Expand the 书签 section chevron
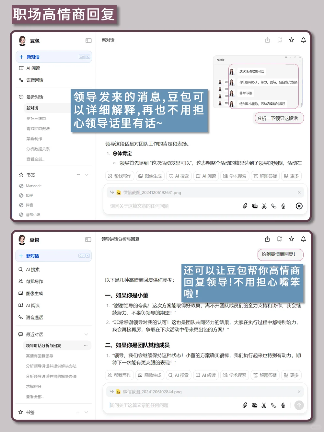 [87, 175]
